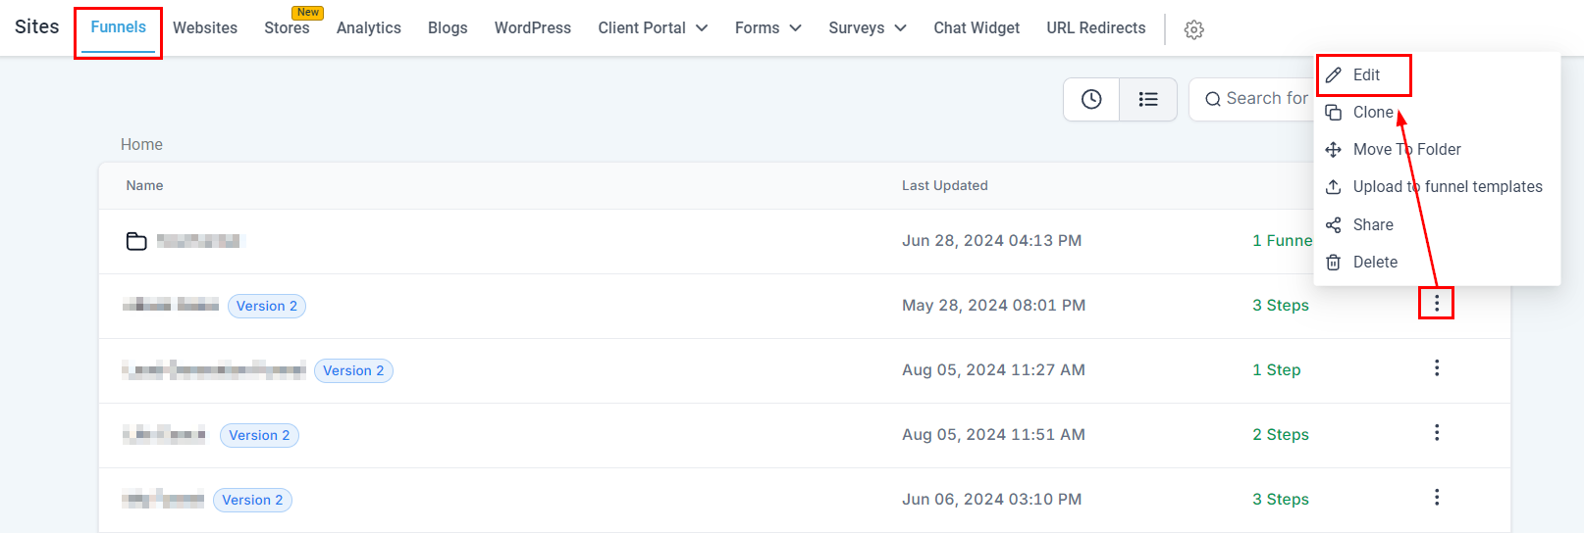The image size is (1584, 533).
Task: Click the trash icon beside Delete
Action: pyautogui.click(x=1333, y=263)
